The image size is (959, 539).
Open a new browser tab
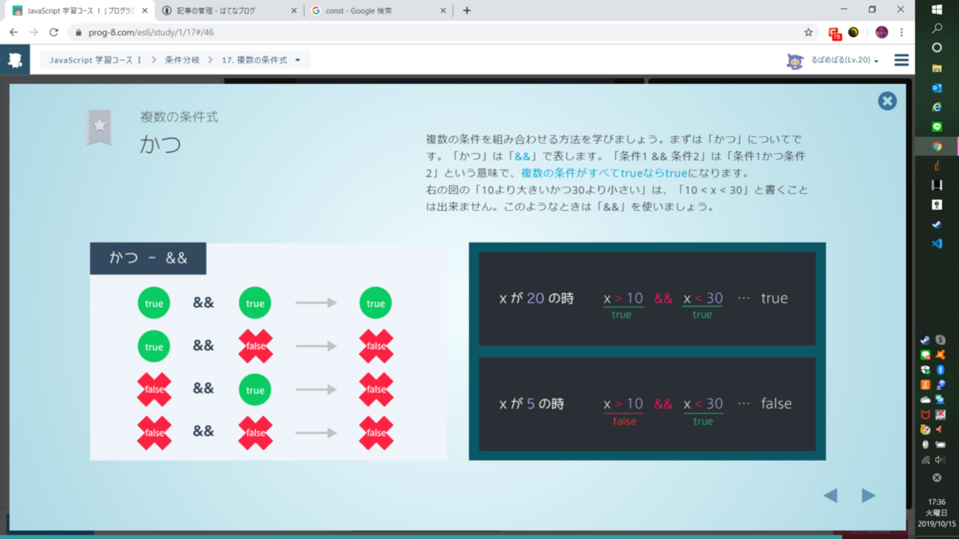[x=467, y=11]
